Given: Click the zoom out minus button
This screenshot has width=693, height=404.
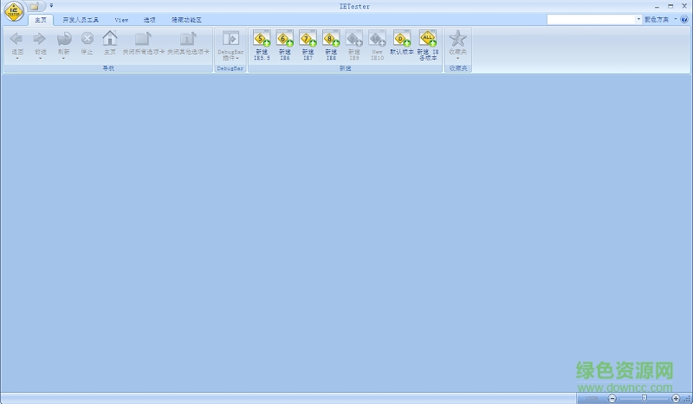Looking at the screenshot, I should [x=612, y=398].
